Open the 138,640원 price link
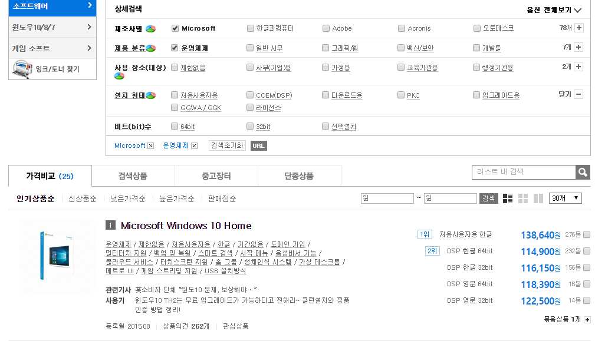The height and width of the screenshot is (341, 595). (x=540, y=236)
